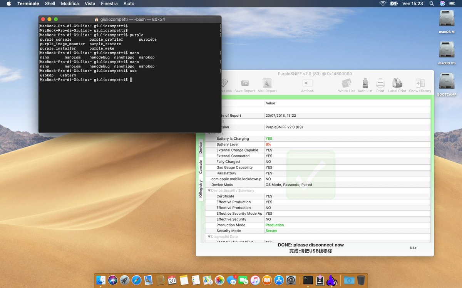Viewport: 462px width, 288px height.
Task: Click the Ven 15:23 clock
Action: pyautogui.click(x=413, y=3)
